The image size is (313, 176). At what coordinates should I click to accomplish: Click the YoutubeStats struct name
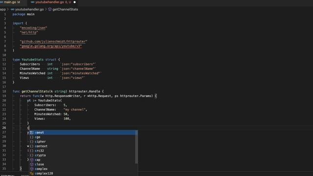[33, 60]
